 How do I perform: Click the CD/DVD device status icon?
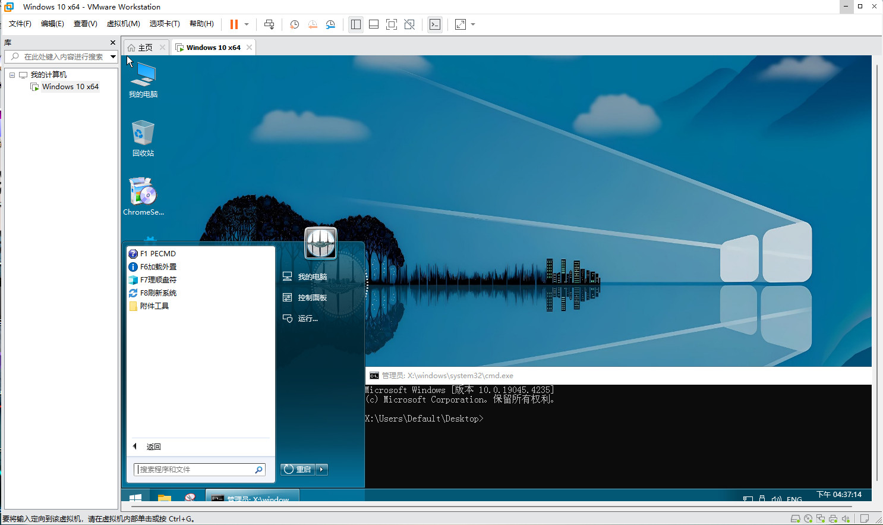808,518
